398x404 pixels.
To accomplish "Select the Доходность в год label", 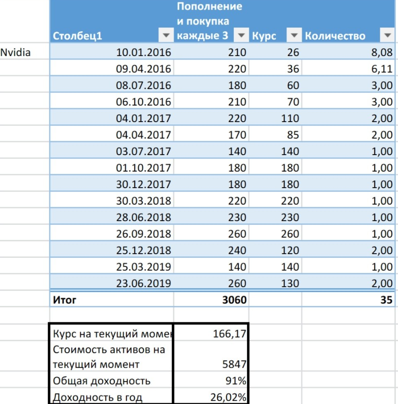I will (111, 396).
